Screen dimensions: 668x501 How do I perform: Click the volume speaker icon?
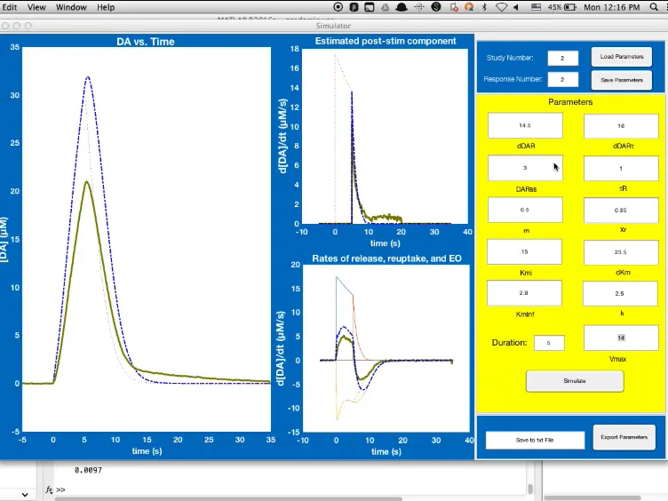[x=515, y=7]
